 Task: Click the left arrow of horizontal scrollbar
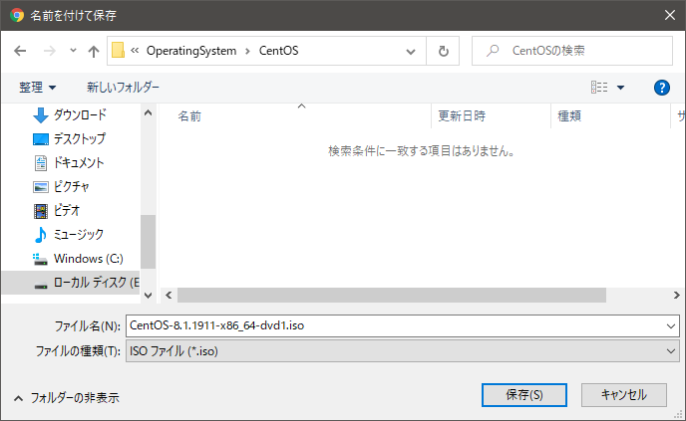(x=169, y=296)
